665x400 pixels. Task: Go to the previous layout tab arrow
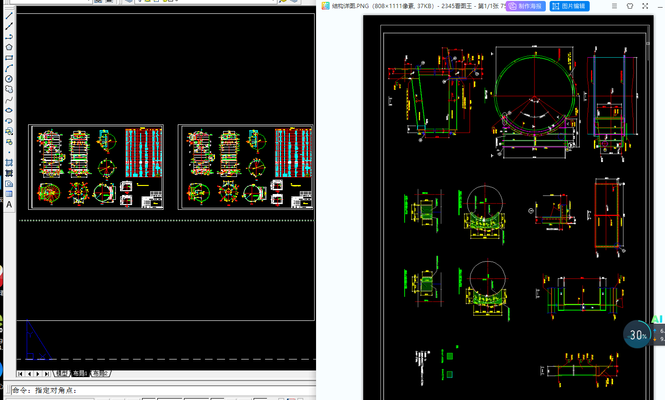(30, 373)
